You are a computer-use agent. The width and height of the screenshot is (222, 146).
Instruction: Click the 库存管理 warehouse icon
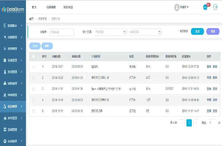coord(5,118)
